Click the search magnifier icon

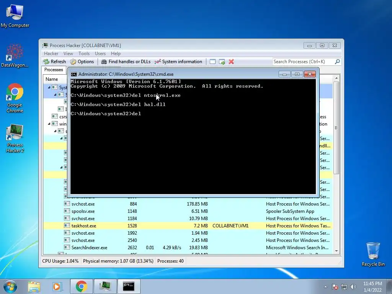(337, 62)
